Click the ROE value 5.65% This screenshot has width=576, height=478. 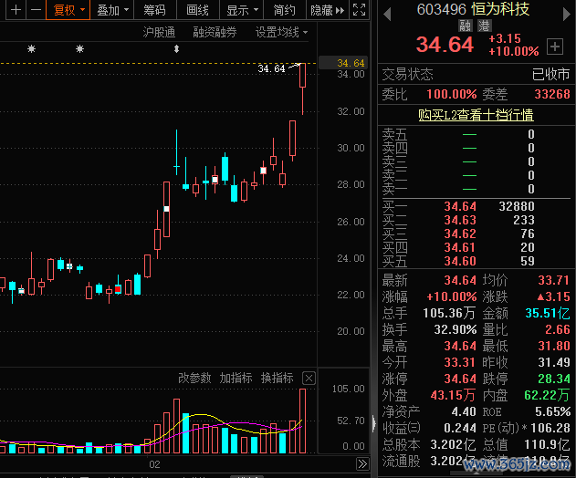(x=552, y=411)
